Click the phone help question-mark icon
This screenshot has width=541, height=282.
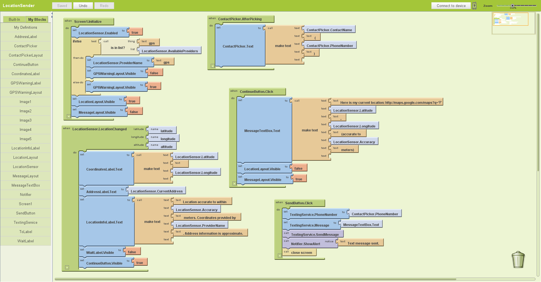[475, 6]
